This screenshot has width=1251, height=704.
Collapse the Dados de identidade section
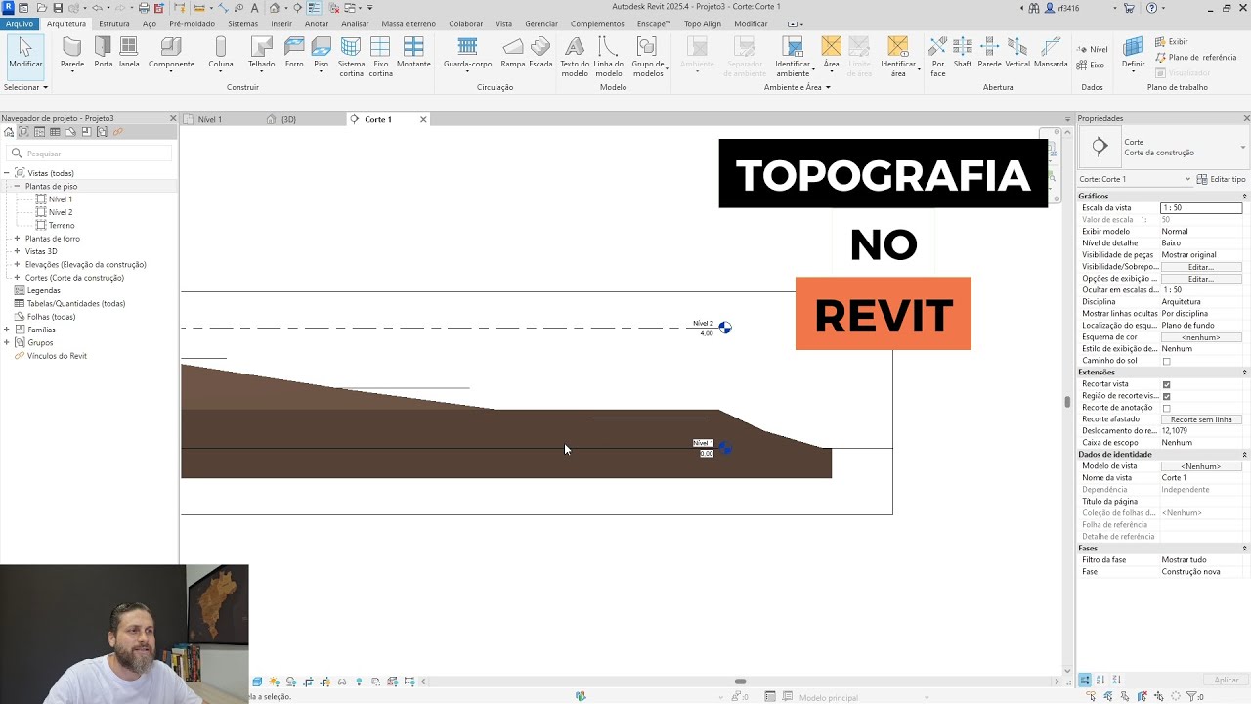click(1244, 455)
